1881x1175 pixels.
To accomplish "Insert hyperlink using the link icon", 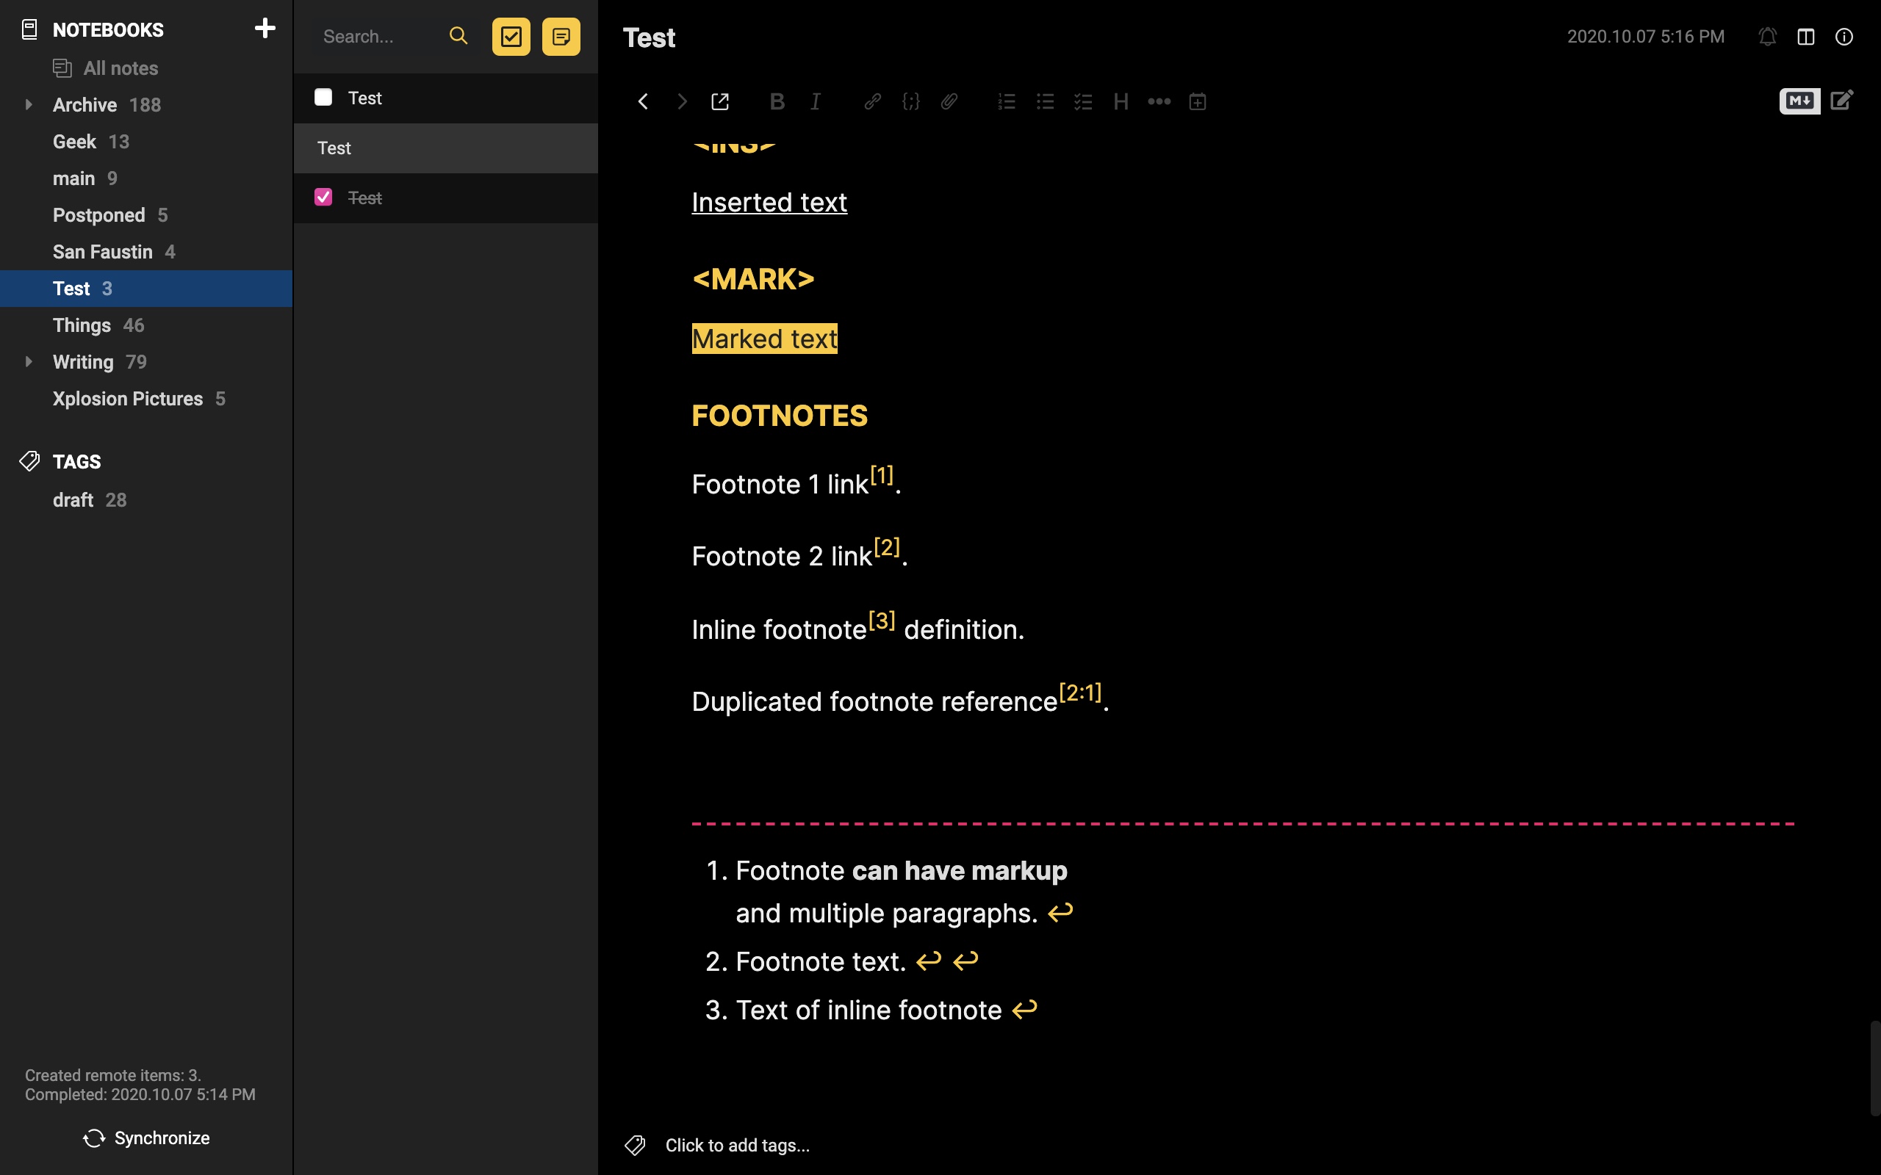I will coord(872,102).
